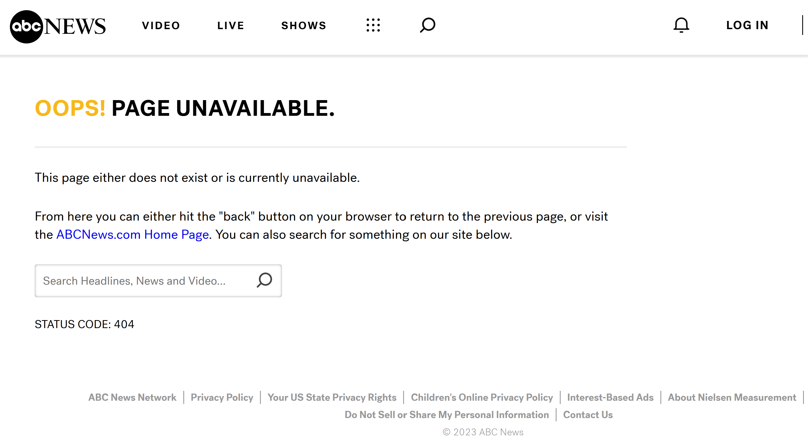The image size is (808, 448).
Task: Open the Privacy Policy footer link
Action: 222,397
